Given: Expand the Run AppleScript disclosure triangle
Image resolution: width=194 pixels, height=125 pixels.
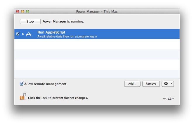Looking at the screenshot, I should click(23, 34).
